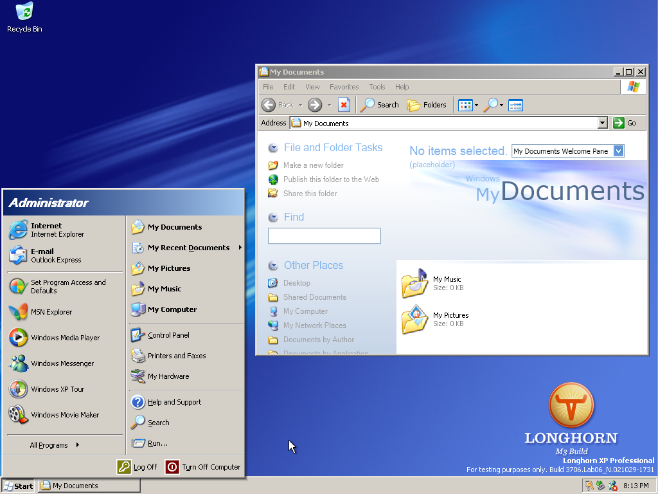Open Control Panel from the Start menu

pos(168,335)
